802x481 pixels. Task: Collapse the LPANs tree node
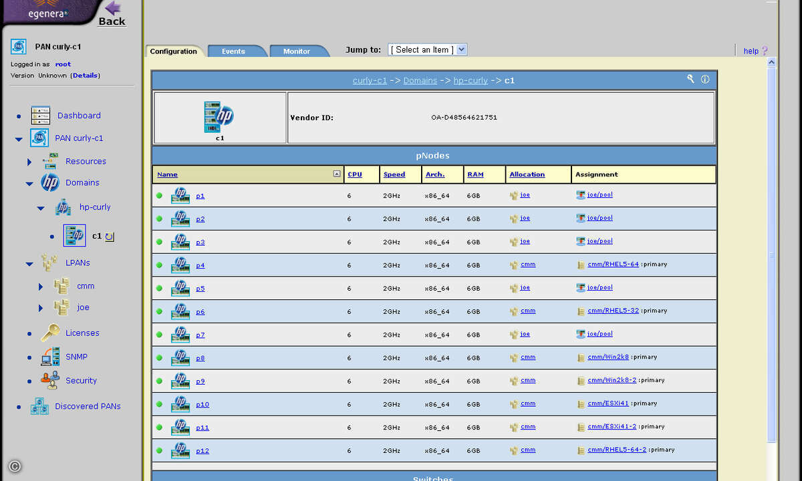(29, 264)
